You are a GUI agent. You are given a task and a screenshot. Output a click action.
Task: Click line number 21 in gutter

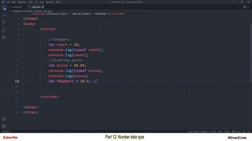coord(17,97)
